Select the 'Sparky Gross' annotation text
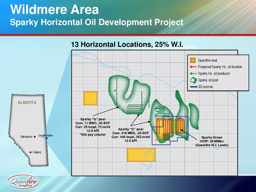 tap(212, 138)
